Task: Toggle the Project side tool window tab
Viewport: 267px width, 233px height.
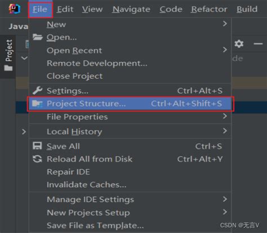Action: pos(8,56)
